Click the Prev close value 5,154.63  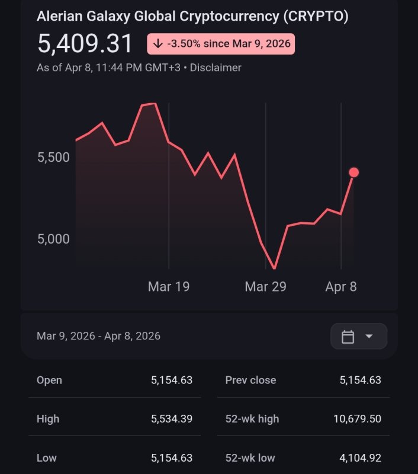coord(360,380)
